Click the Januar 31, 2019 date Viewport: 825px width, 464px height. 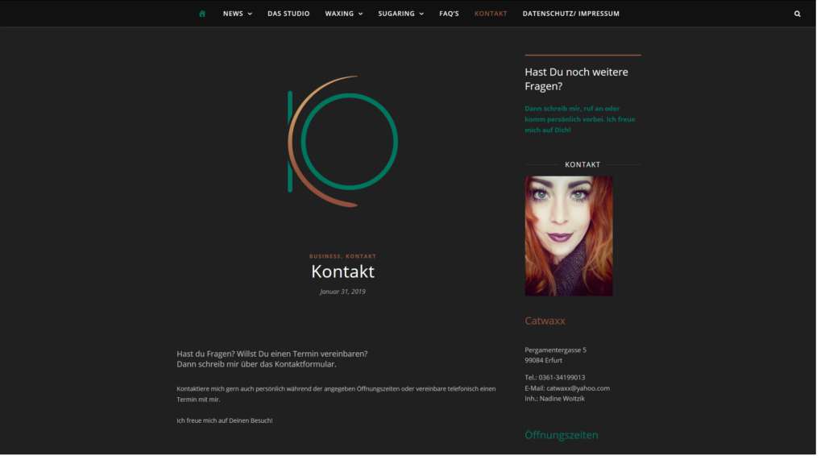(342, 292)
